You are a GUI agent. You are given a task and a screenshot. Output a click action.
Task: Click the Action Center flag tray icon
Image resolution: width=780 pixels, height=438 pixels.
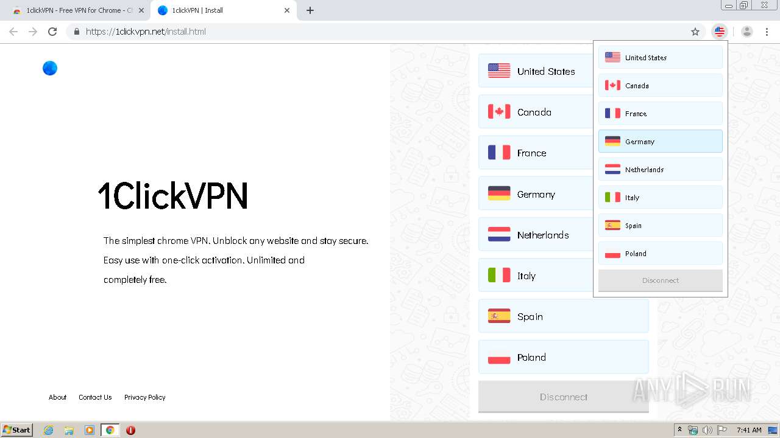pos(722,430)
